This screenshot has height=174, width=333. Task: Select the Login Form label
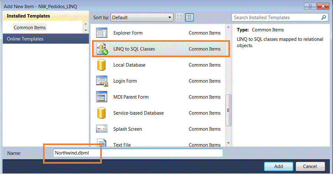tap(125, 81)
